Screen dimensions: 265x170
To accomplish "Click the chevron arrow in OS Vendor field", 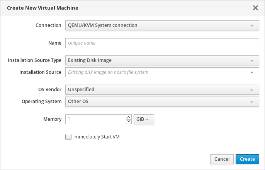I will [x=252, y=90].
